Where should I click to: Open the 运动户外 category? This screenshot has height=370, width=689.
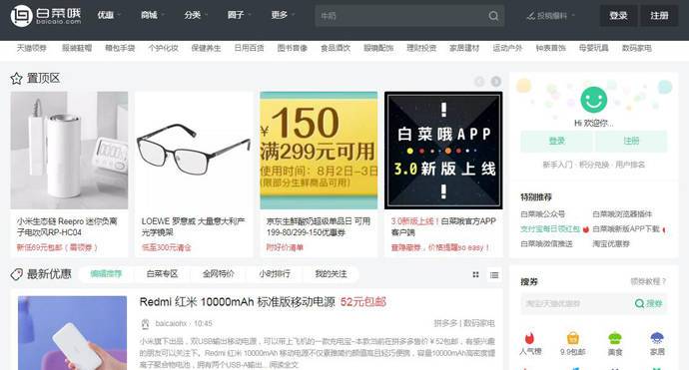507,48
